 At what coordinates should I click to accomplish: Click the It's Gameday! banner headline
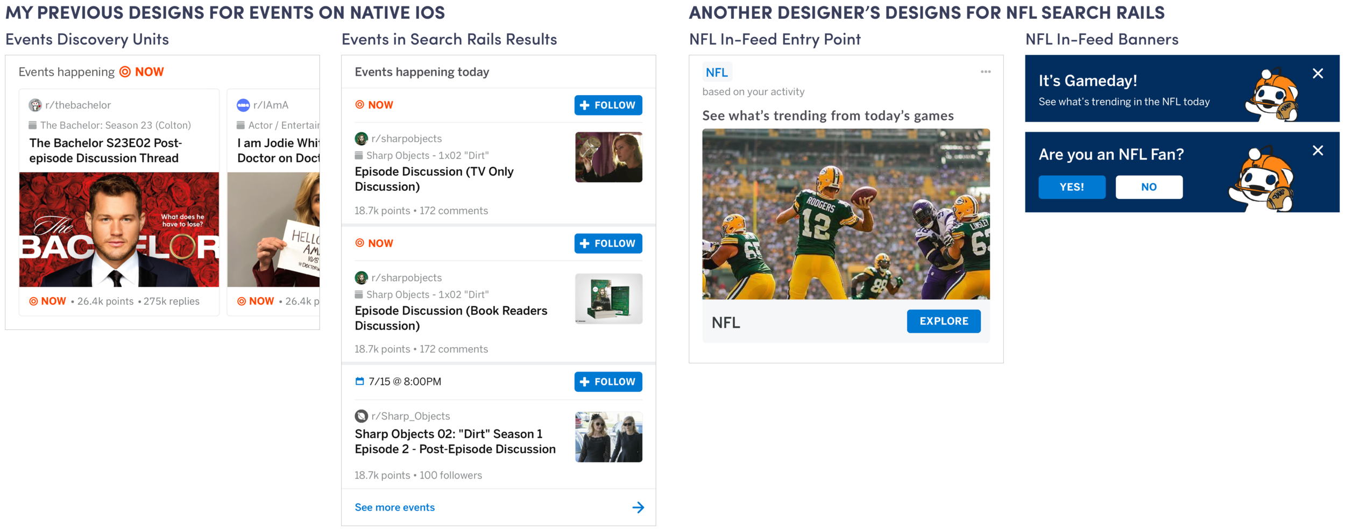tap(1087, 81)
